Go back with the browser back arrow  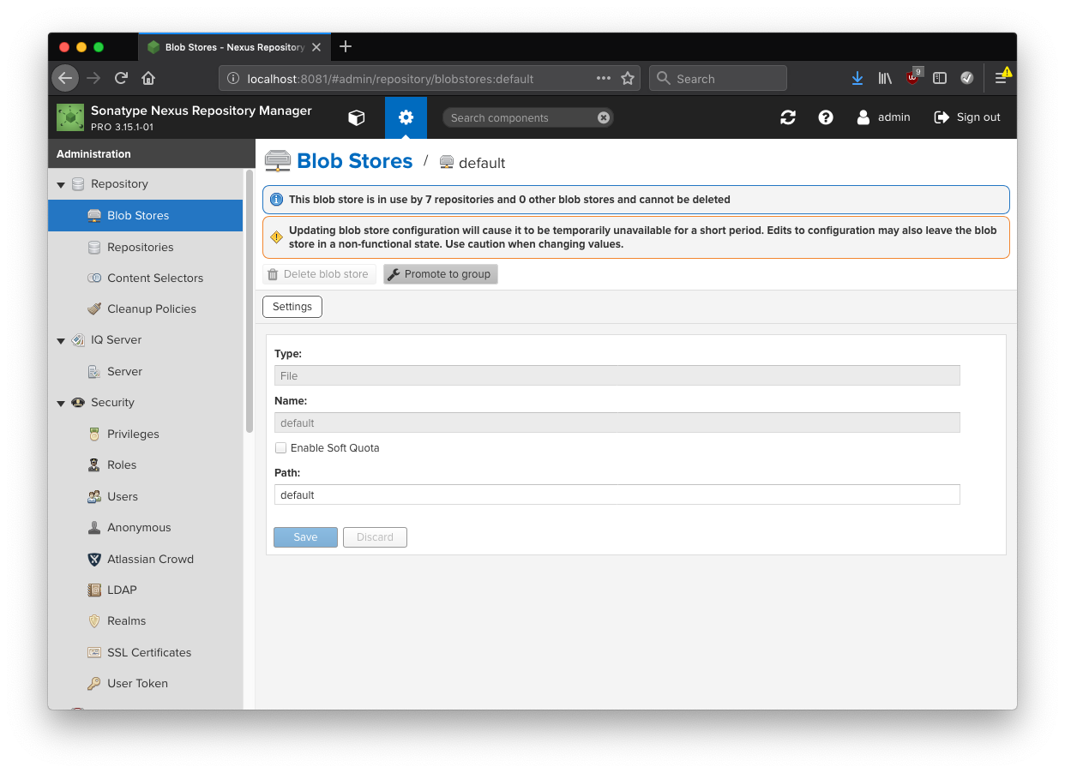coord(65,78)
